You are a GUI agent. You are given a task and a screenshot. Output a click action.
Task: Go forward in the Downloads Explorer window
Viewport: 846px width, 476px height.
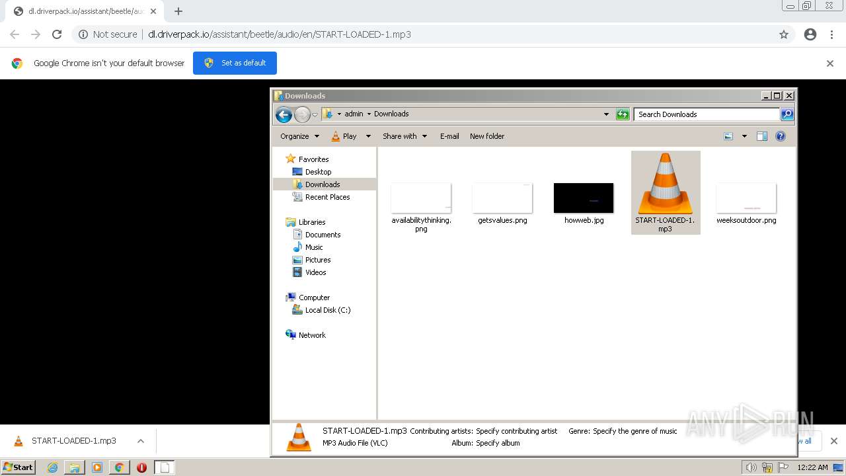tap(302, 114)
